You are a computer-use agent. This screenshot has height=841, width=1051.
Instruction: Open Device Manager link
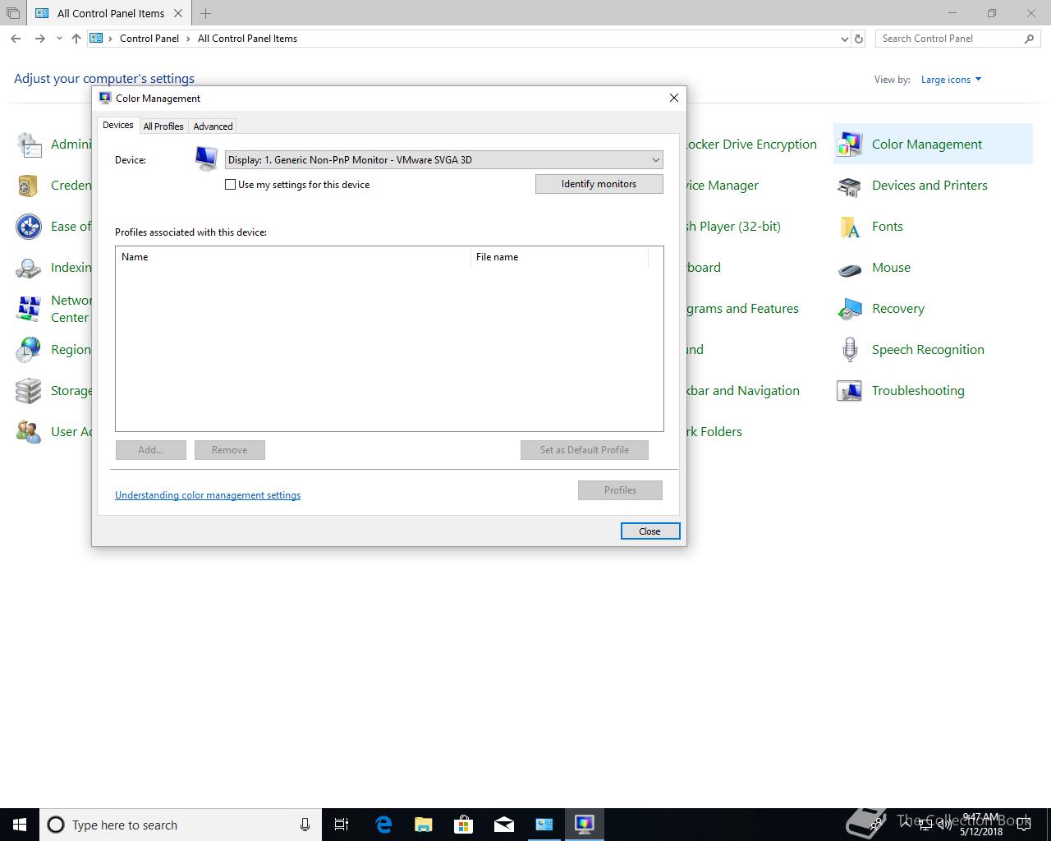(x=723, y=186)
